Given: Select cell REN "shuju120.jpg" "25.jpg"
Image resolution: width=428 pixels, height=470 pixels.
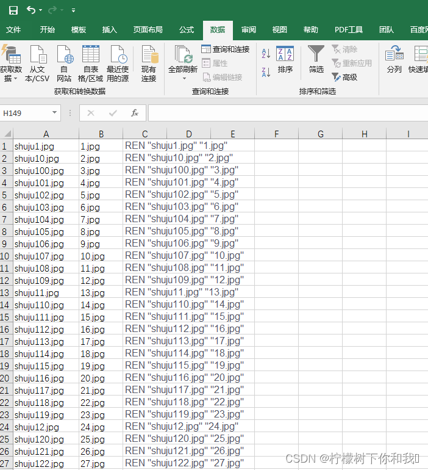Looking at the screenshot, I should point(184,439).
